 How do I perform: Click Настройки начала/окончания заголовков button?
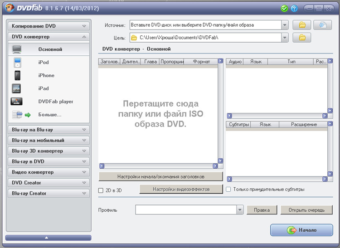(160, 176)
